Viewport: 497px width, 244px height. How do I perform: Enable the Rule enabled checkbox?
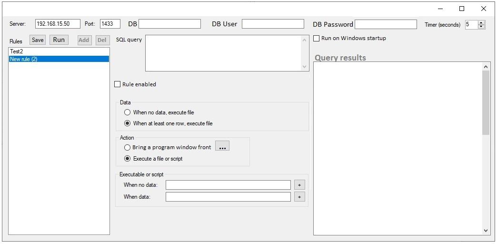118,84
